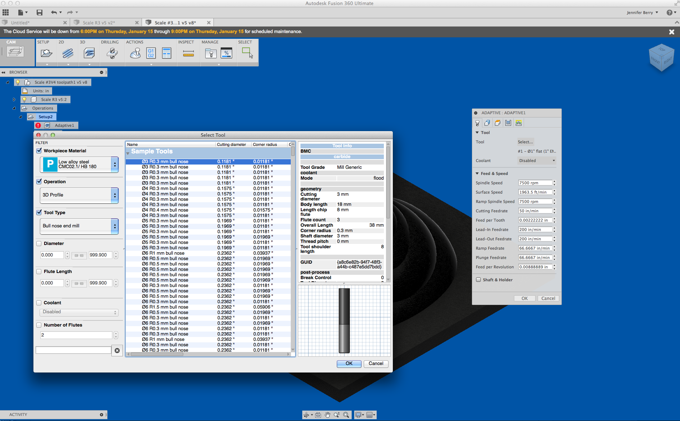
Task: Open the Tool tab in Adaptive panel
Action: 477,123
